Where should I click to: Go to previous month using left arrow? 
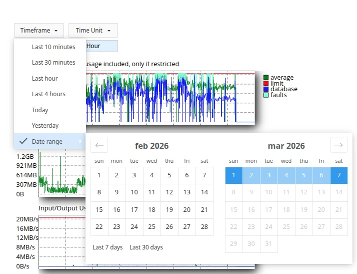(x=99, y=145)
